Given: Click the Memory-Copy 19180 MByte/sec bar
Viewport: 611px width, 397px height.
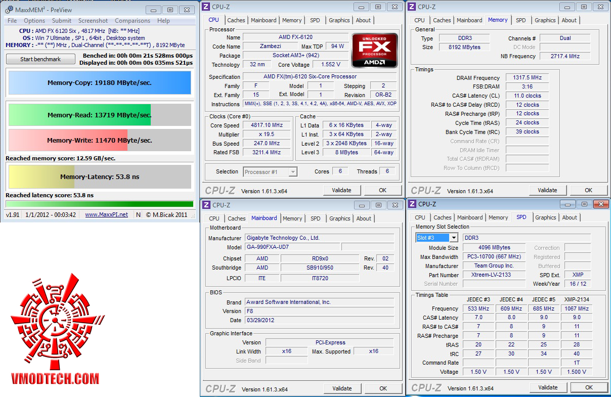Looking at the screenshot, I should point(100,82).
